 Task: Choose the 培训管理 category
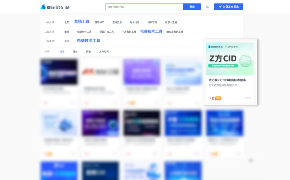pos(152,22)
